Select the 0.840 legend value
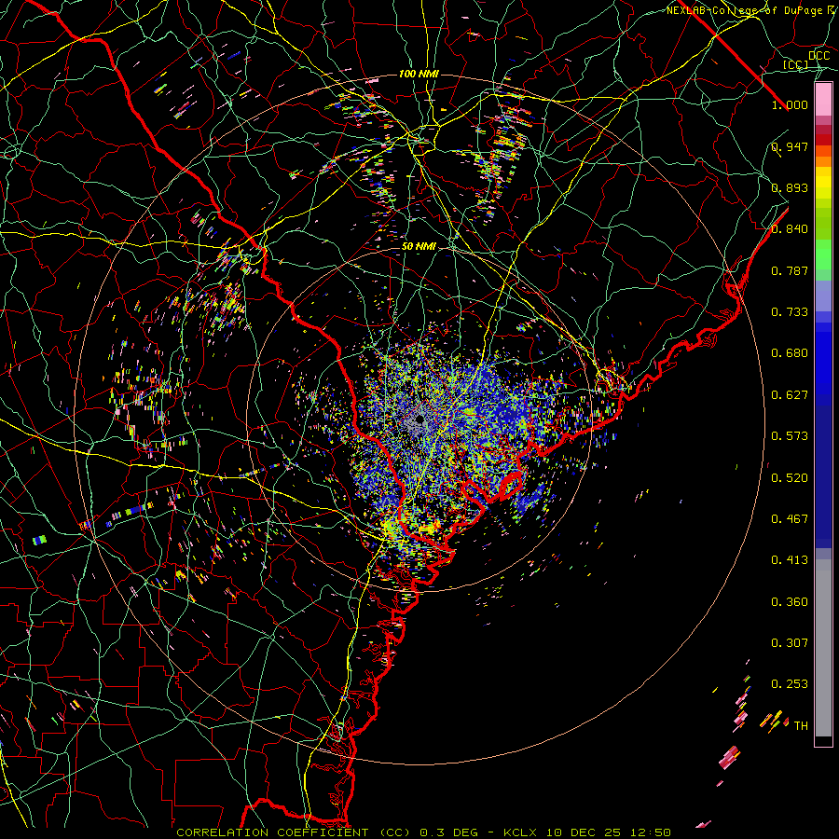 pyautogui.click(x=790, y=229)
